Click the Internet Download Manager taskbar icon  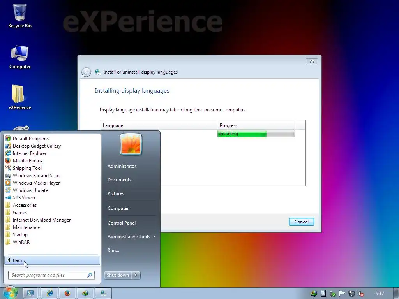coord(85,293)
